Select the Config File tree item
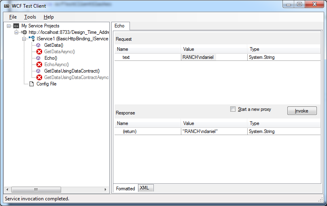Image resolution: width=327 pixels, height=206 pixels. tap(46, 84)
